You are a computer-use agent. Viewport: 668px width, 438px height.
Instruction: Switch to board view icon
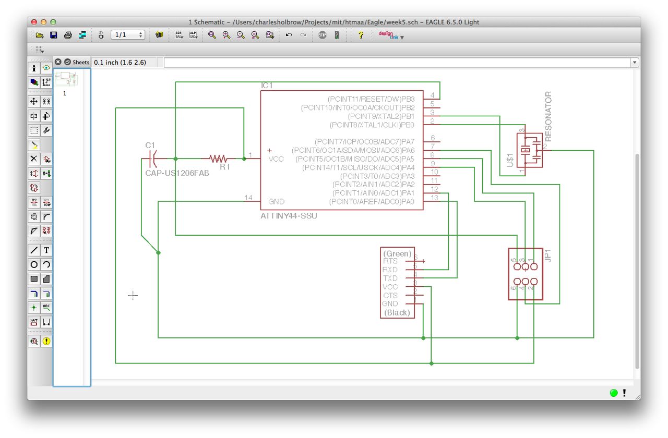click(x=101, y=35)
